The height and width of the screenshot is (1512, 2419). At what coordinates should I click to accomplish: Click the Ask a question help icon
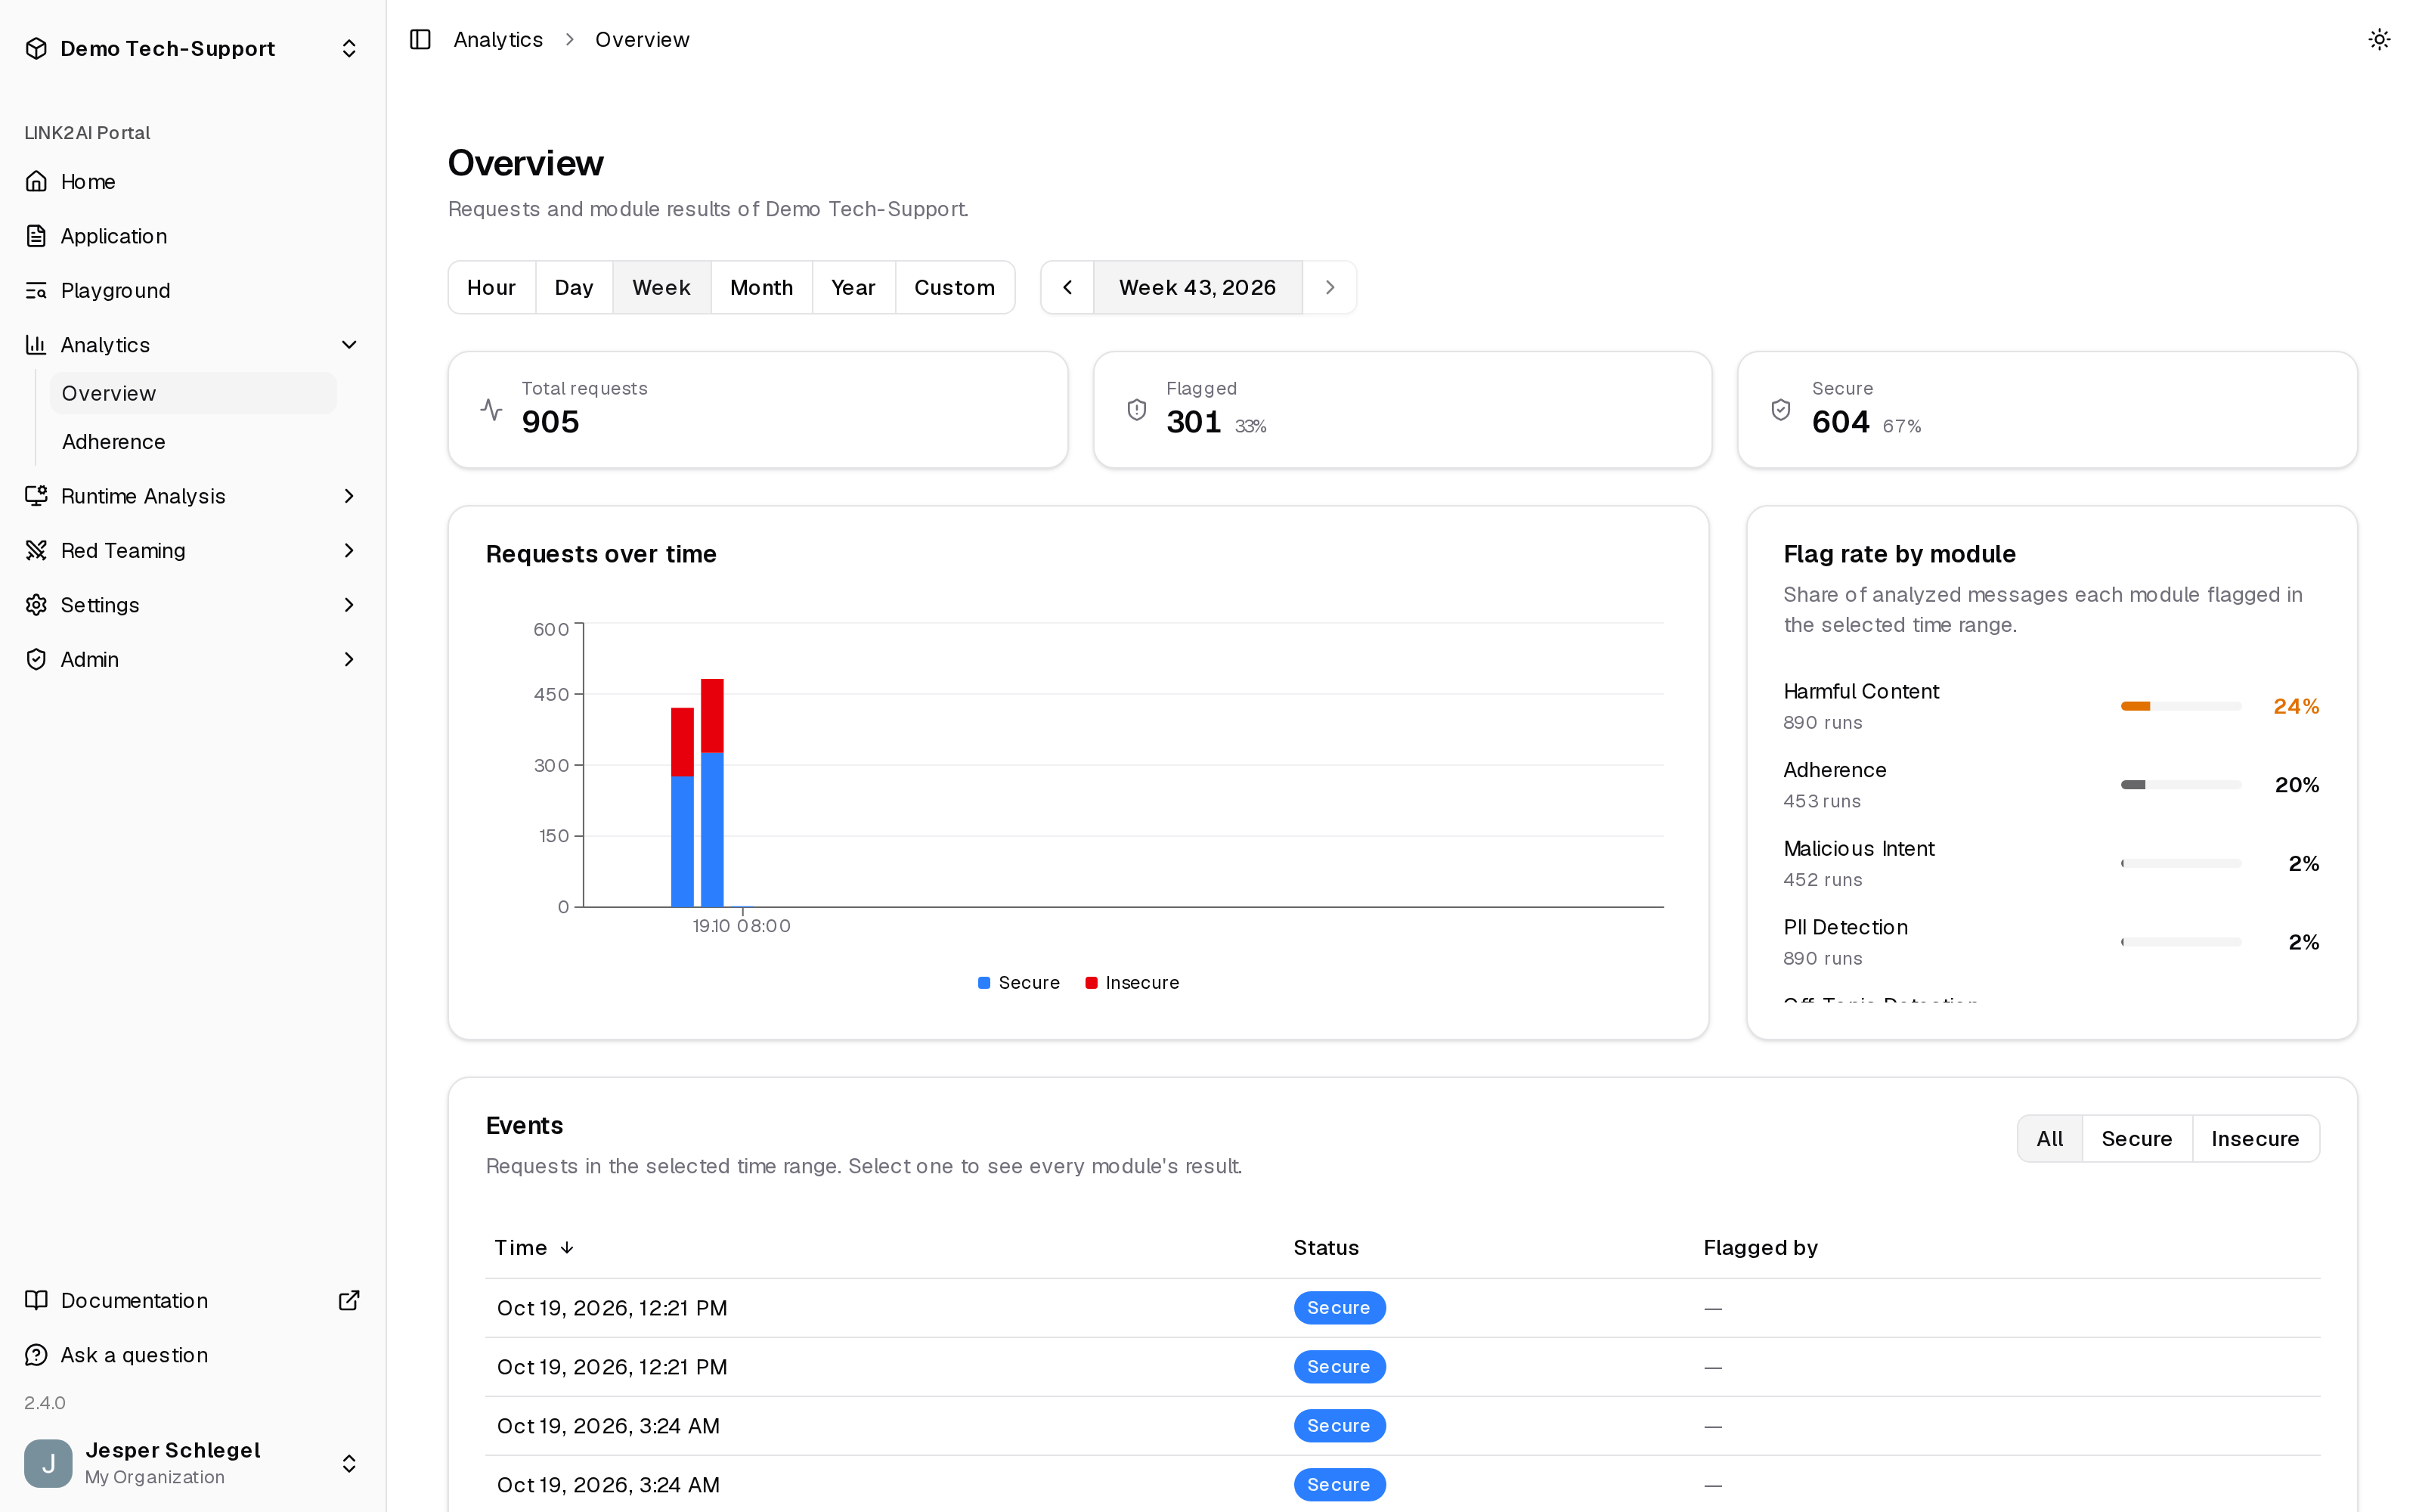36,1355
